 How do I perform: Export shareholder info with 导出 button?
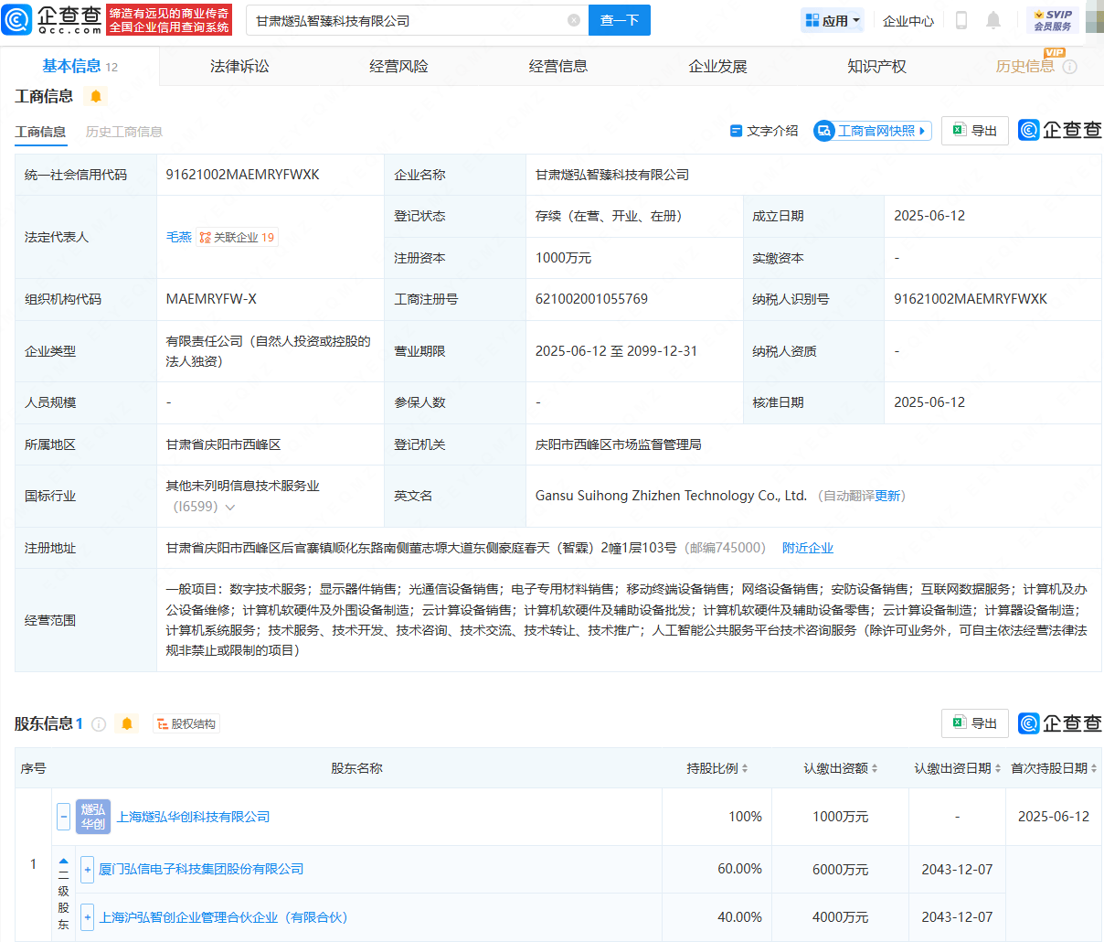[975, 723]
